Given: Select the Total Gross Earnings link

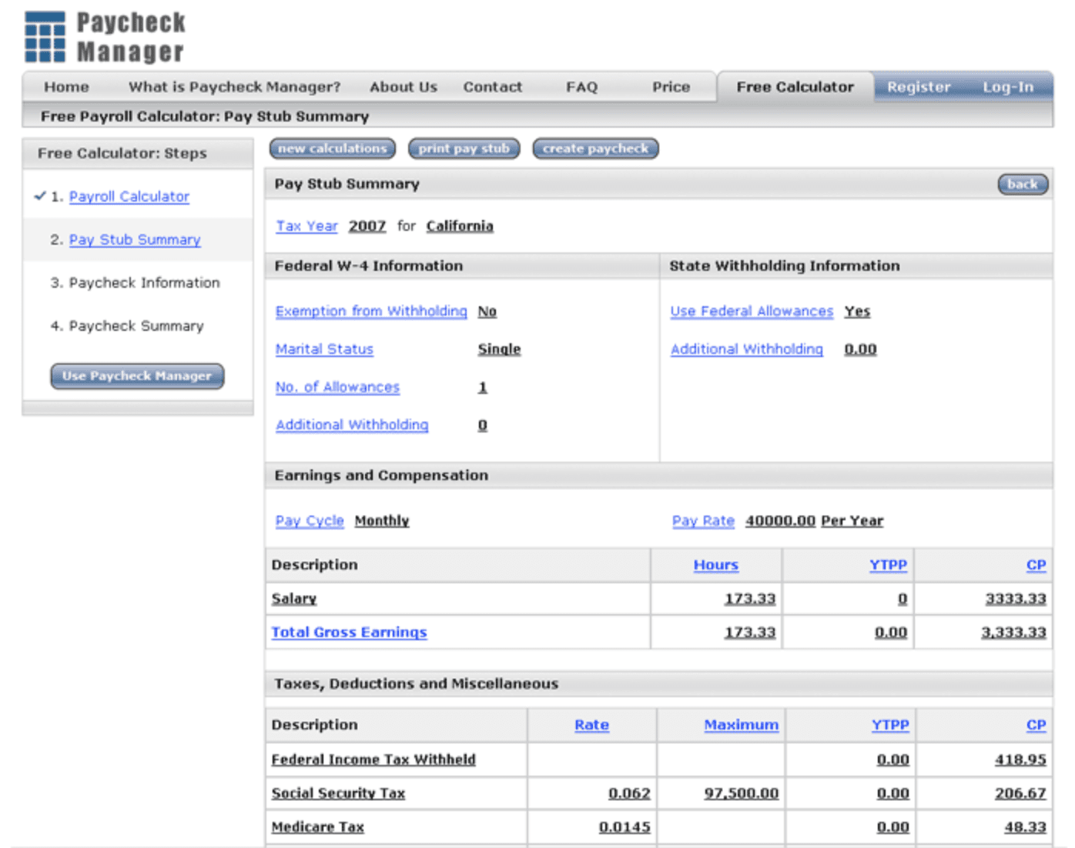Looking at the screenshot, I should (x=349, y=632).
